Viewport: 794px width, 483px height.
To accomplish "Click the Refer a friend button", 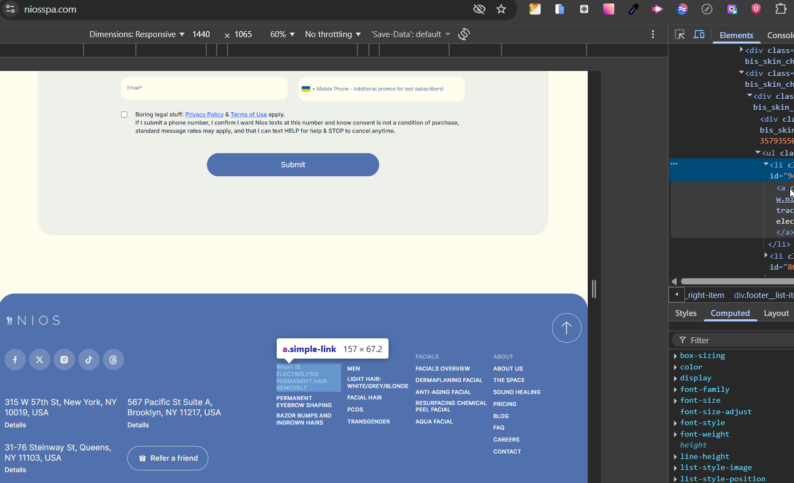I will (x=168, y=458).
